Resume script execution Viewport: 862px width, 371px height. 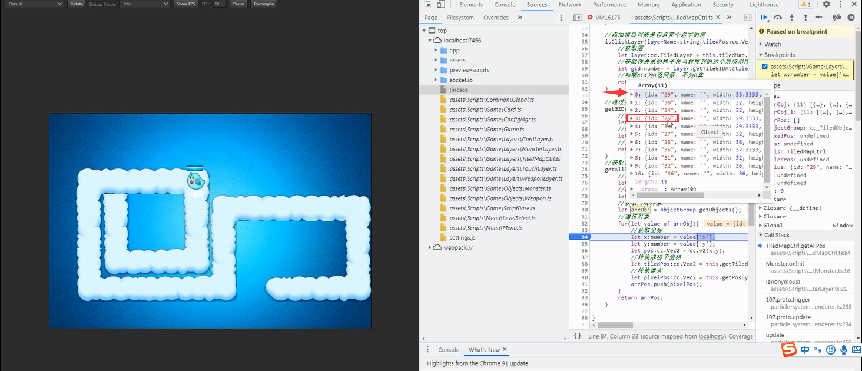(764, 18)
